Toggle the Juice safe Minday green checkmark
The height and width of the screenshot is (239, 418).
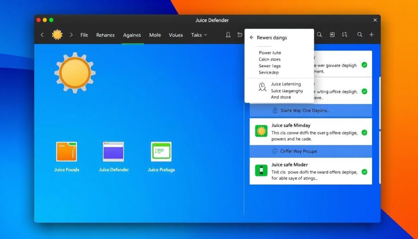365,133
